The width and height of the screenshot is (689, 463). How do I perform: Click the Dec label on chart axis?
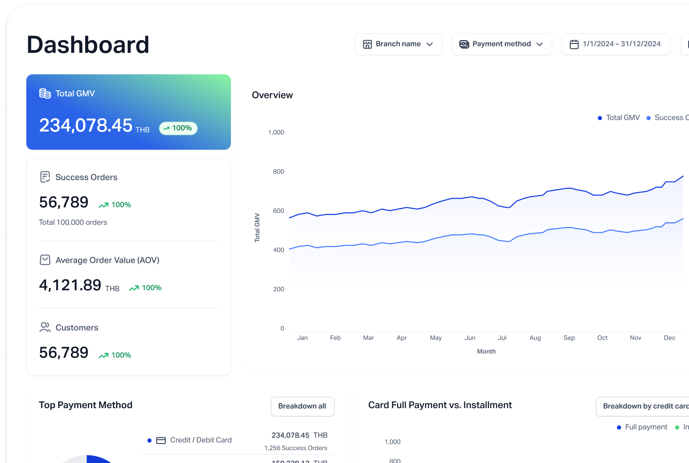click(669, 338)
